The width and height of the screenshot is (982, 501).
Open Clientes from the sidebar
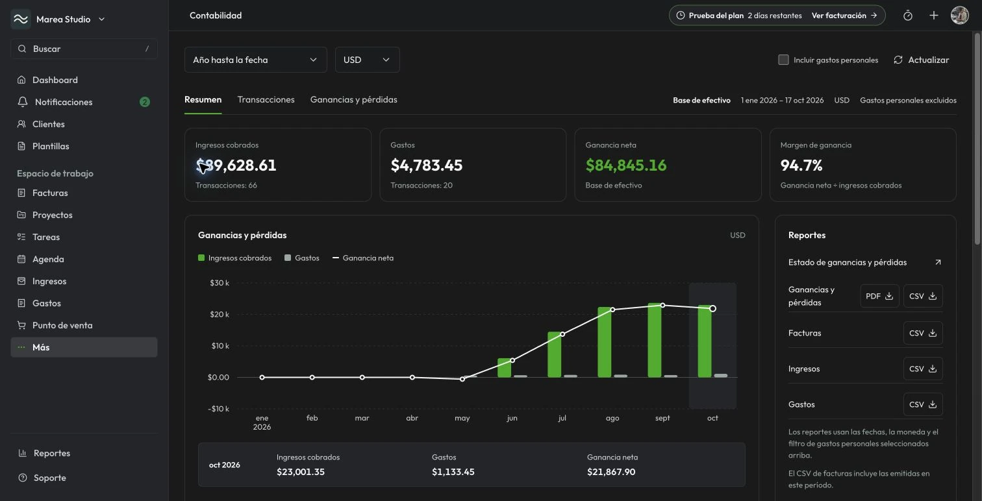(x=84, y=124)
